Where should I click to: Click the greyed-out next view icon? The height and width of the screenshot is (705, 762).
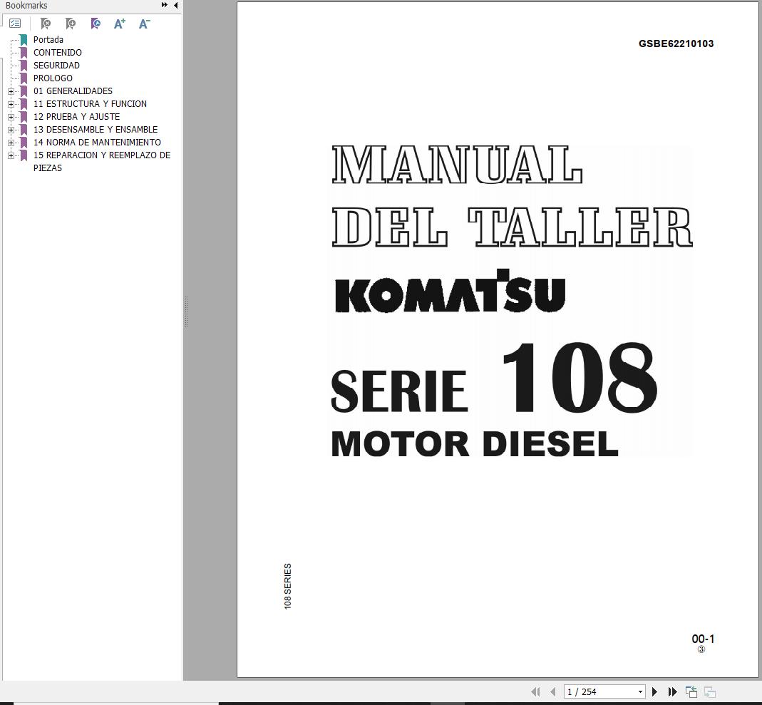click(x=709, y=691)
